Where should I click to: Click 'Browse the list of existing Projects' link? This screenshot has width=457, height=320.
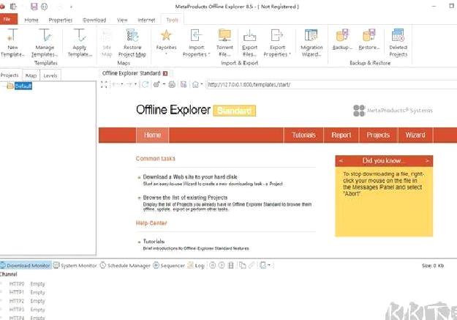(185, 198)
